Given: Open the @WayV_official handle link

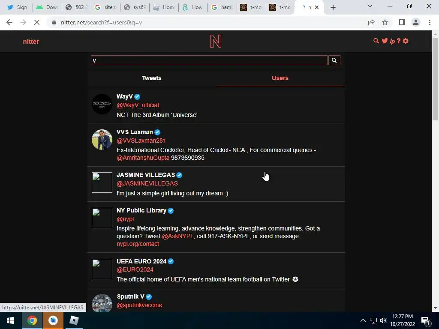Looking at the screenshot, I should click(138, 105).
